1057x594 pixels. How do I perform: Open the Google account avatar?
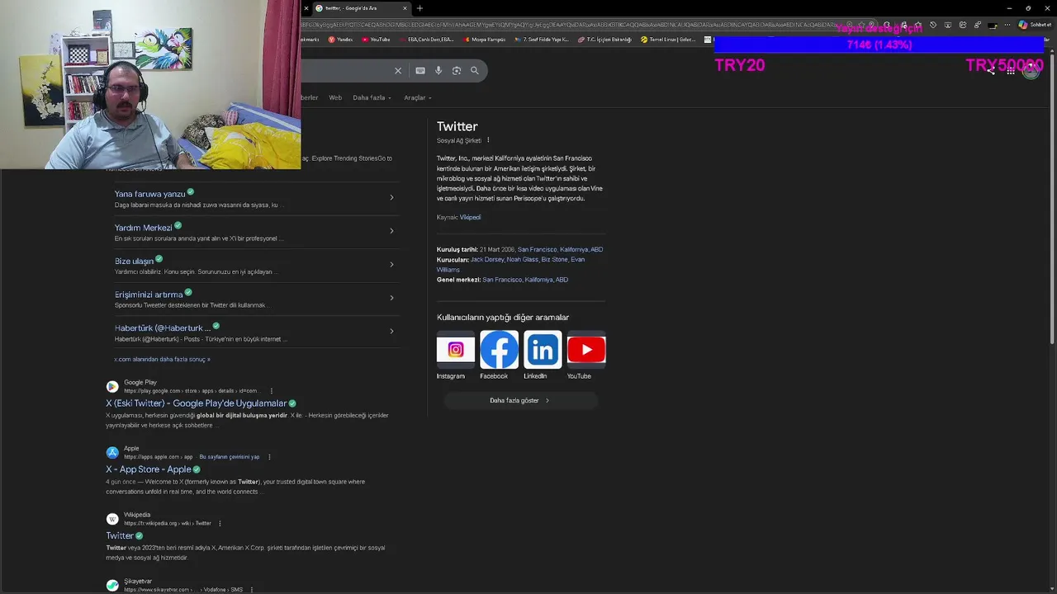[1031, 71]
